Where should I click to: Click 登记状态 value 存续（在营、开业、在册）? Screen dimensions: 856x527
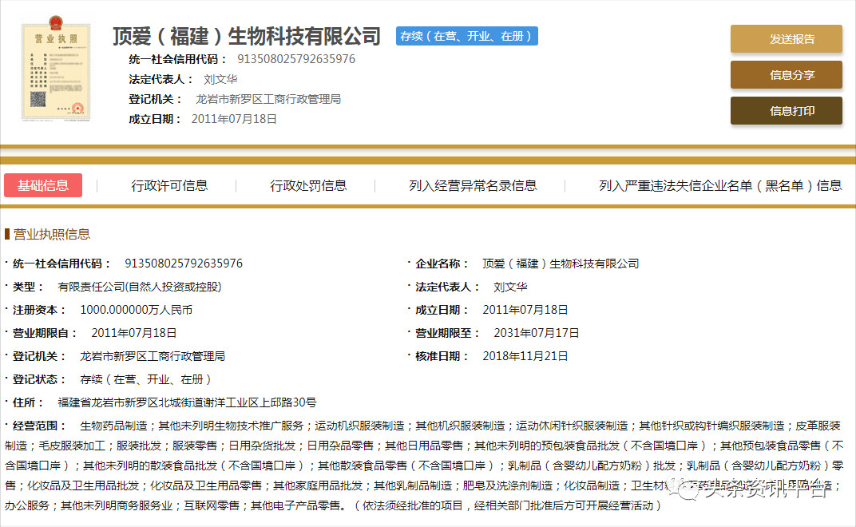tap(145, 379)
